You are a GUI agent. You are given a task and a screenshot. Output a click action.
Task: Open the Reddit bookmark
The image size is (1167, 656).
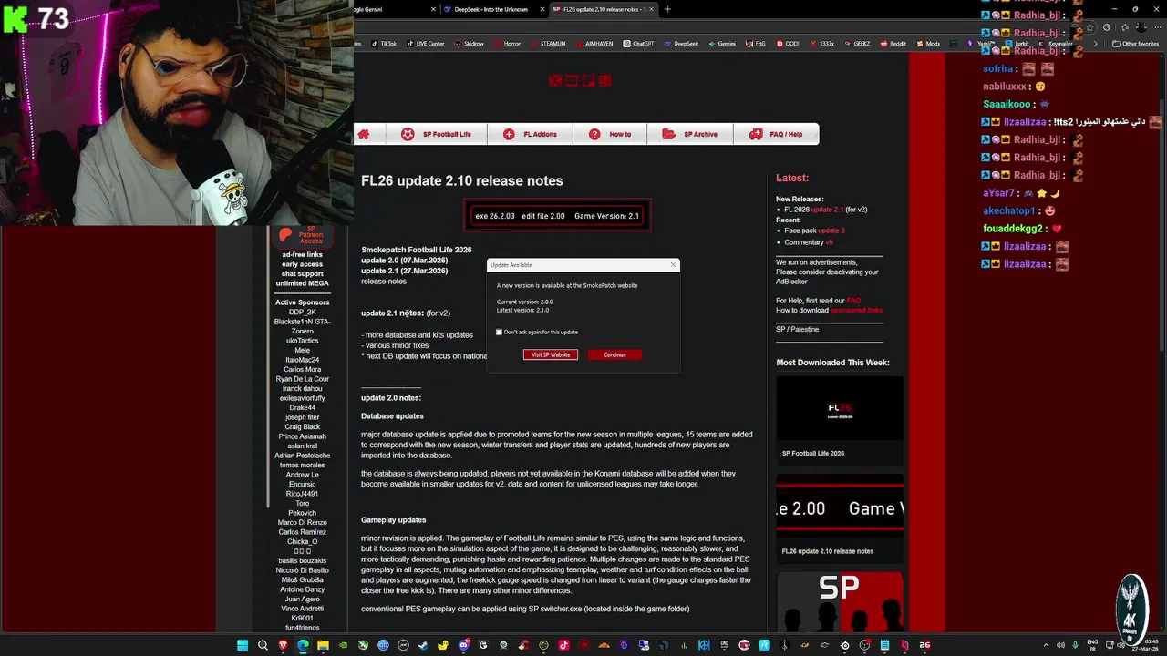click(893, 44)
